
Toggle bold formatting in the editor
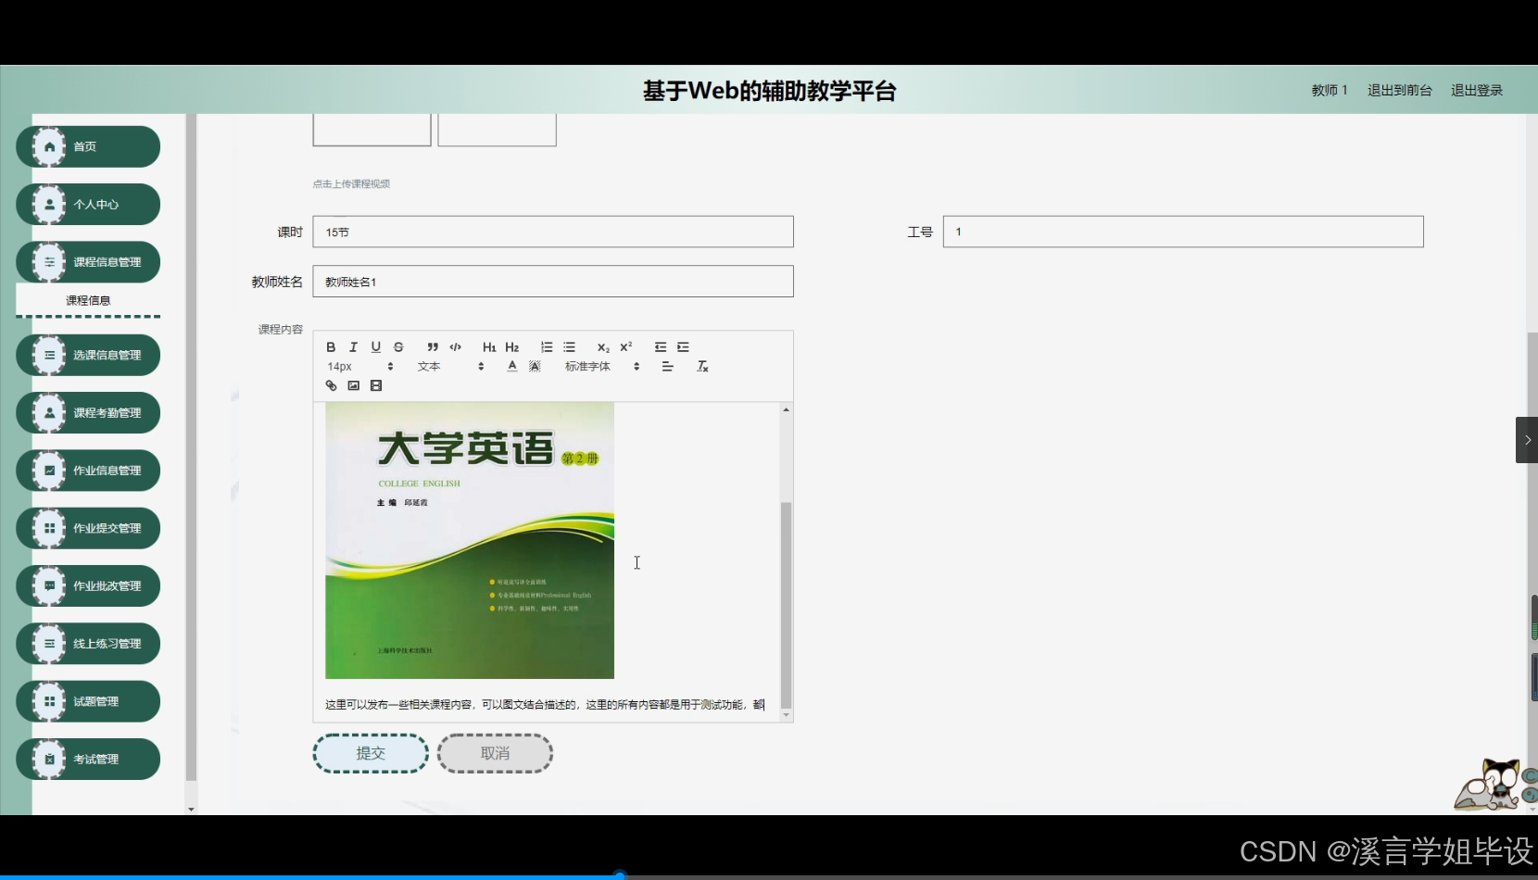331,347
